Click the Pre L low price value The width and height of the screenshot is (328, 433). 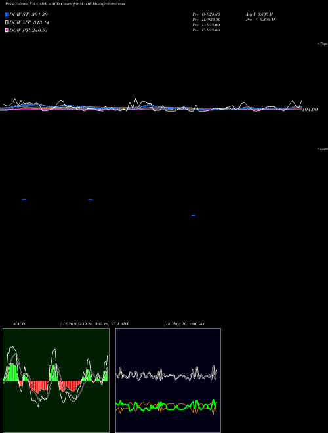(213, 25)
